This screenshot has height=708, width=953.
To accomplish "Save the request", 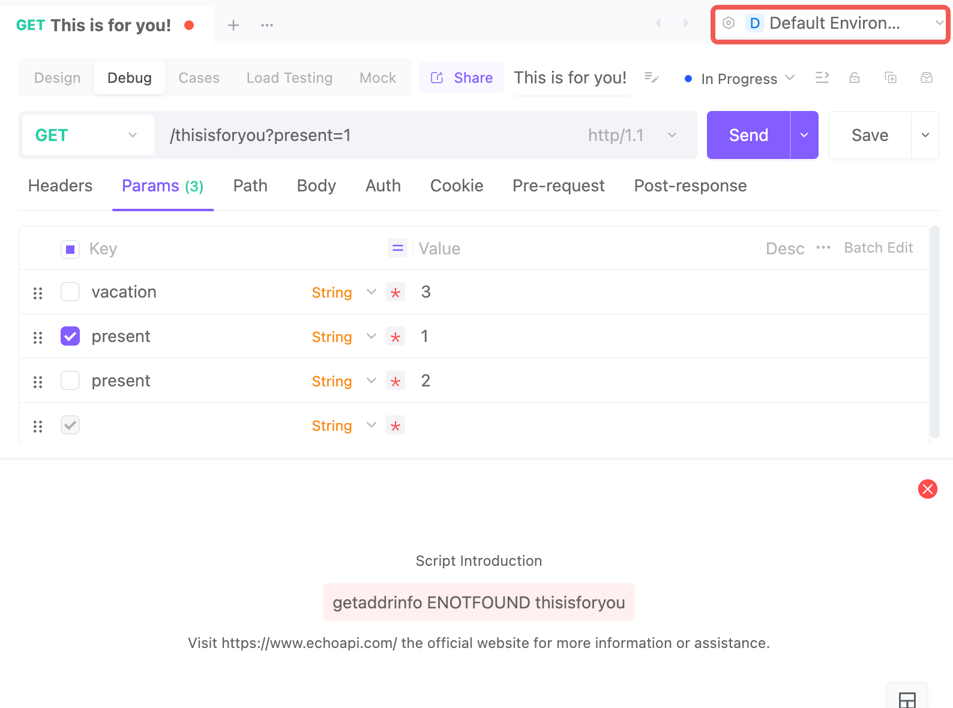I will [x=870, y=135].
